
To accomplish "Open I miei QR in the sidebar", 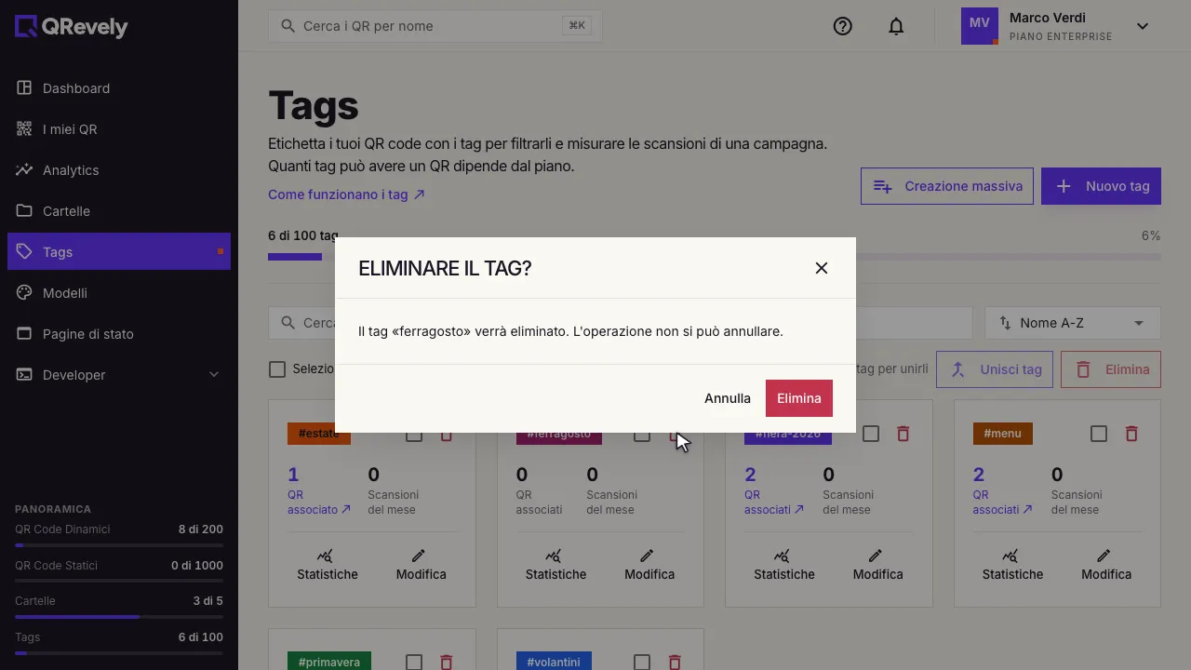I will point(119,129).
